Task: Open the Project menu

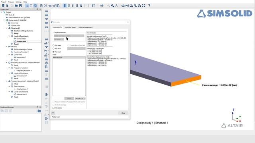Action: coord(3,2)
